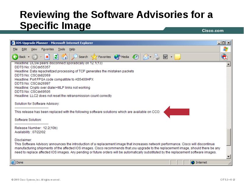Screen dimensions: 244x183
Task: Open the Tools menu
Action: click(x=62, y=49)
